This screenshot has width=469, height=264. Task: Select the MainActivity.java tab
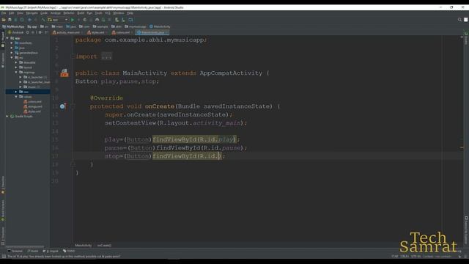[x=152, y=32]
